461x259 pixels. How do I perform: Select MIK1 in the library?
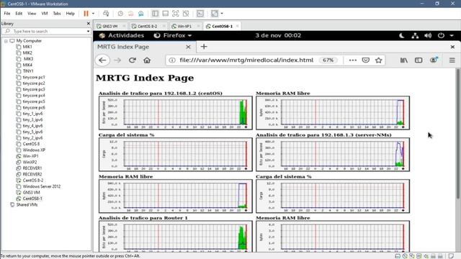pos(27,47)
